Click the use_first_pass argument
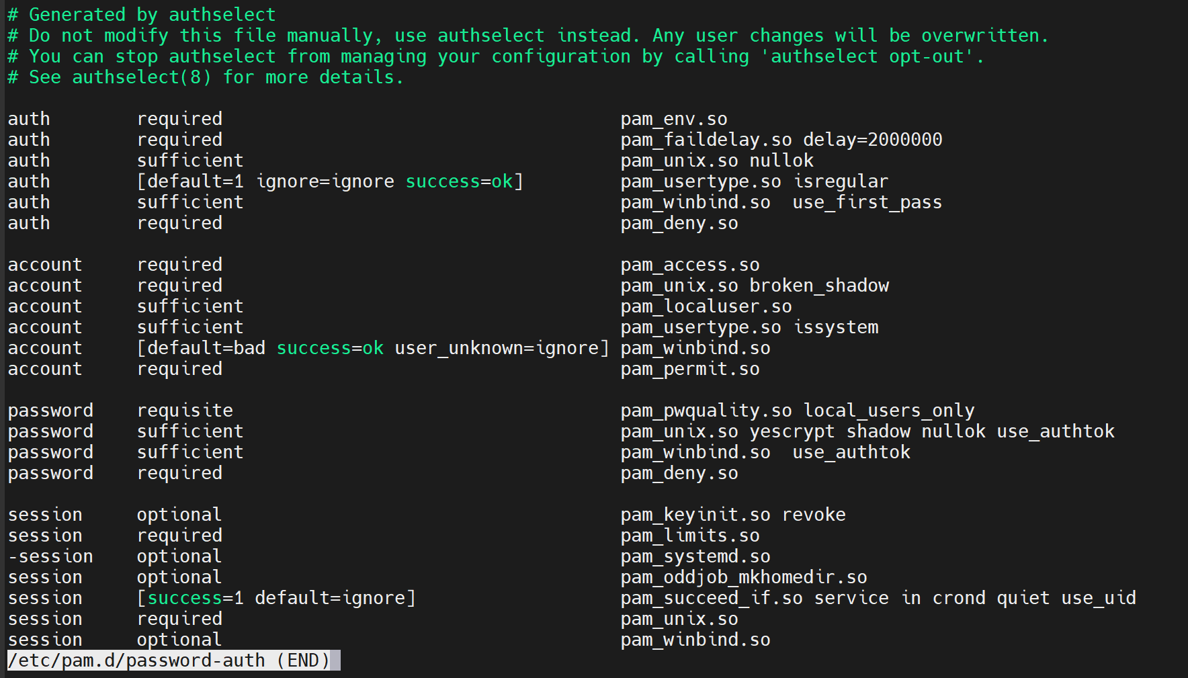Viewport: 1188px width, 678px height. [867, 202]
